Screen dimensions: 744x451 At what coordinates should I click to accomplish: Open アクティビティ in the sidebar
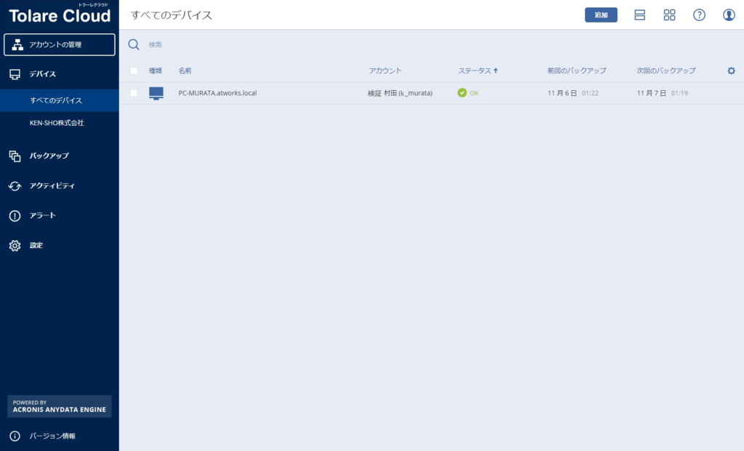pos(52,186)
